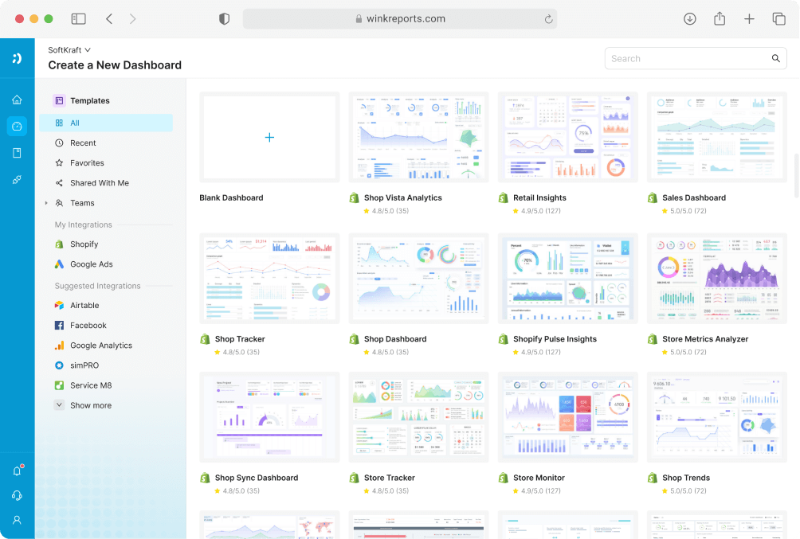This screenshot has width=800, height=539.
Task: Click the Sales Dashboard 5.0/5.0 (72) rating
Action: 684,211
